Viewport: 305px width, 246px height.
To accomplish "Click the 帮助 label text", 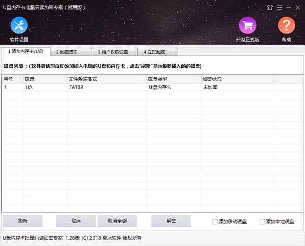I will click(287, 40).
